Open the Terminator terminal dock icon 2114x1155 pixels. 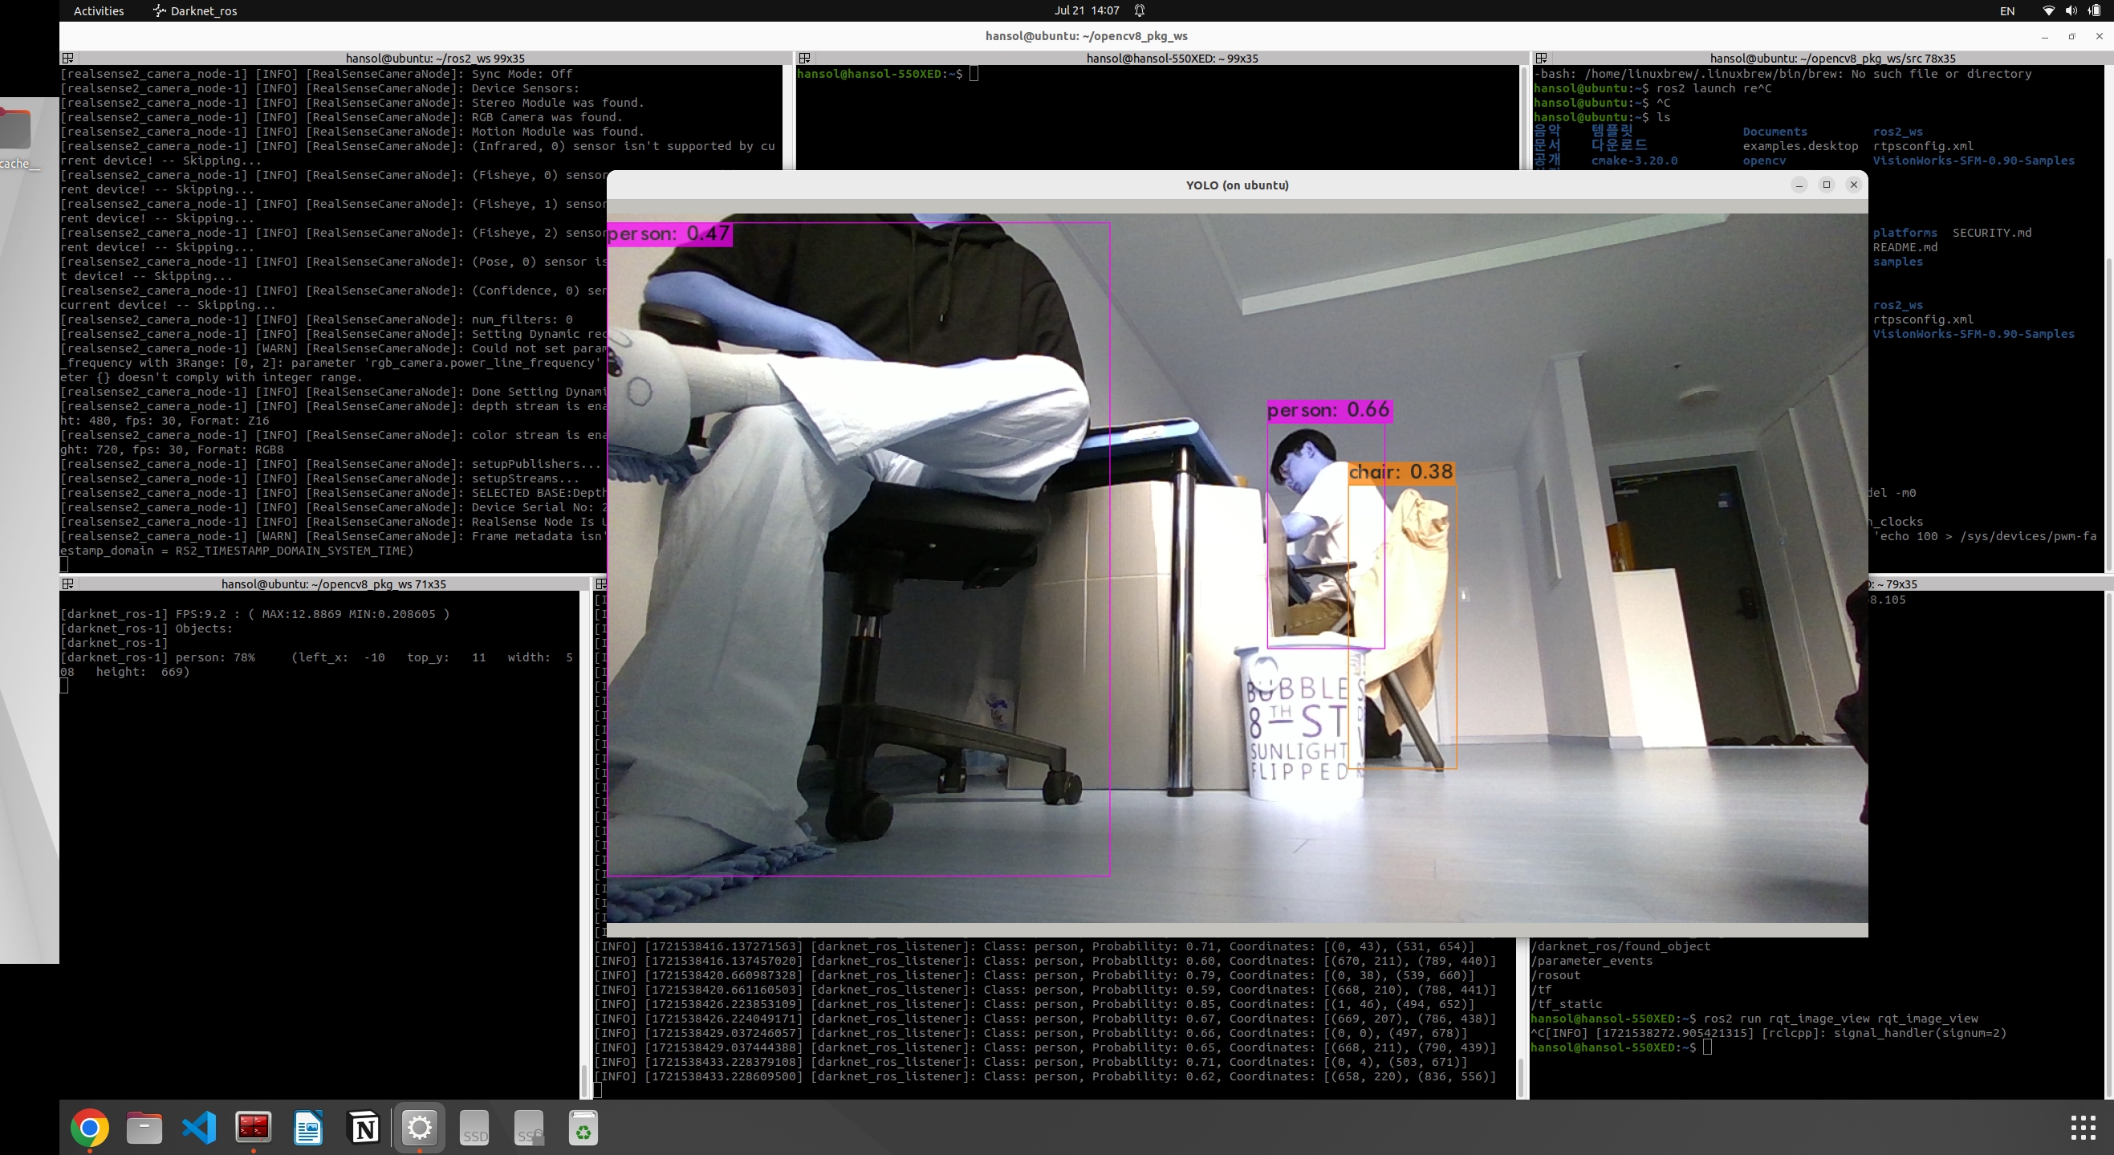coord(254,1128)
